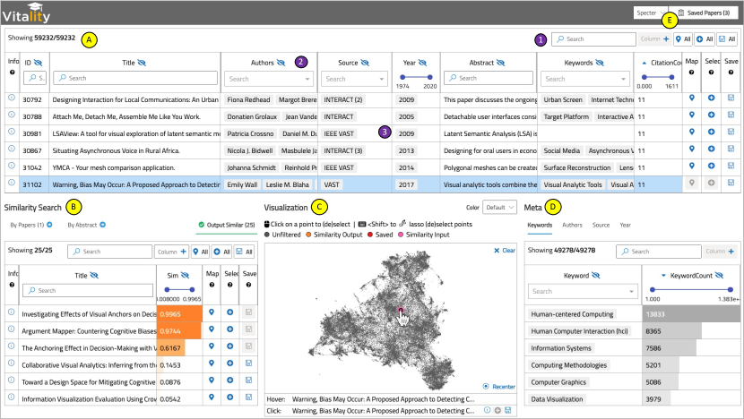Open the Specter embedding dropdown
744x419 pixels.
coord(650,13)
